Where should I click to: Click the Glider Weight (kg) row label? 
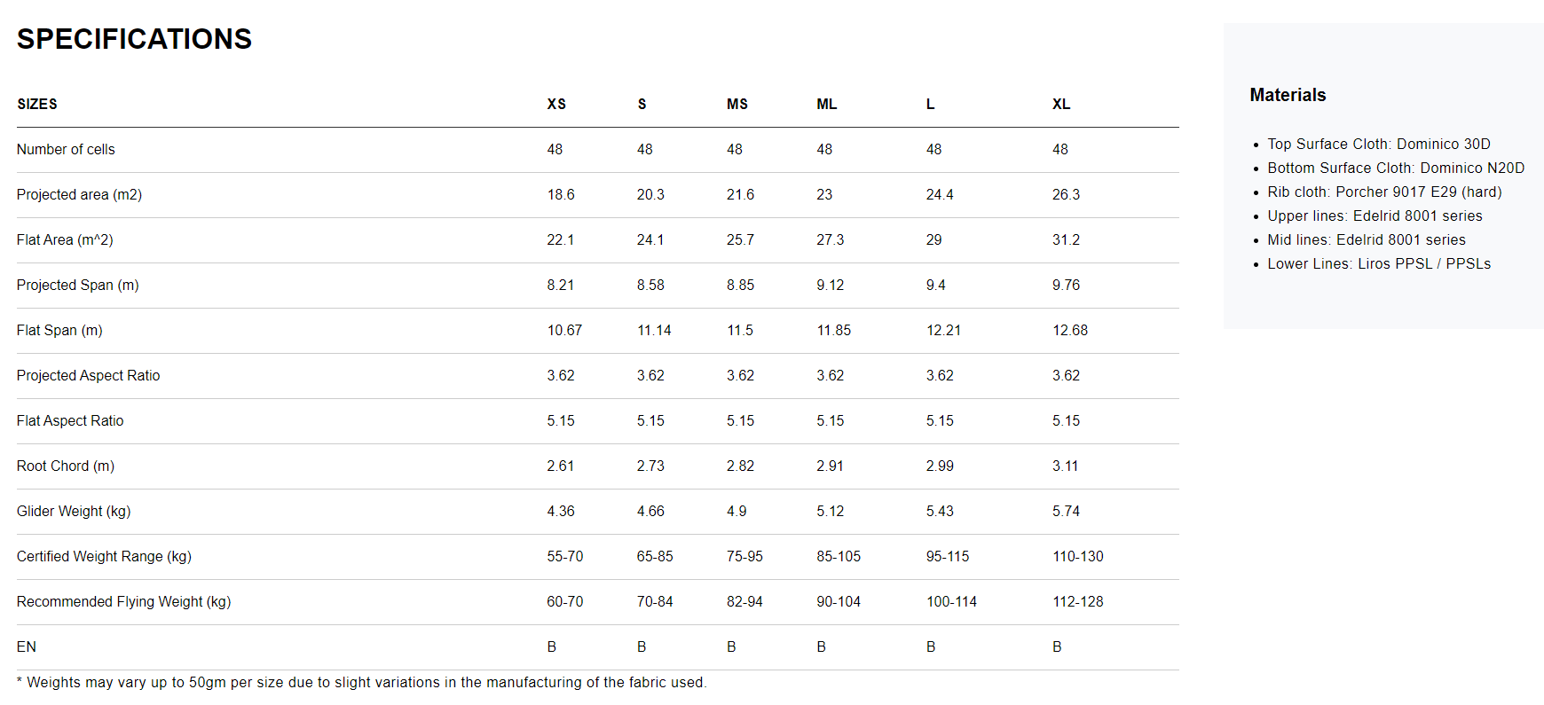point(74,511)
